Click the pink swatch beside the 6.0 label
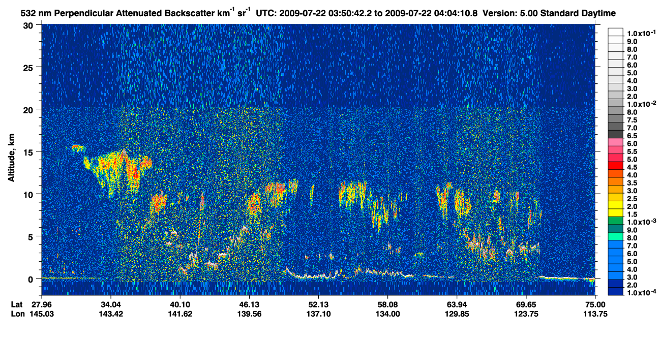This screenshot has width=661, height=339. coord(615,142)
